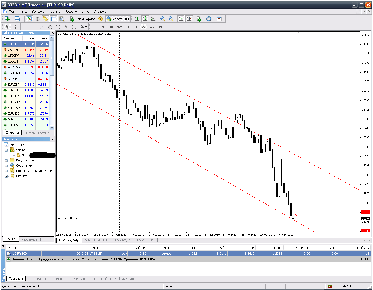Image resolution: width=373 pixels, height=290 pixels.
Task: Open the chart periods dropdown
Action: 213,19
